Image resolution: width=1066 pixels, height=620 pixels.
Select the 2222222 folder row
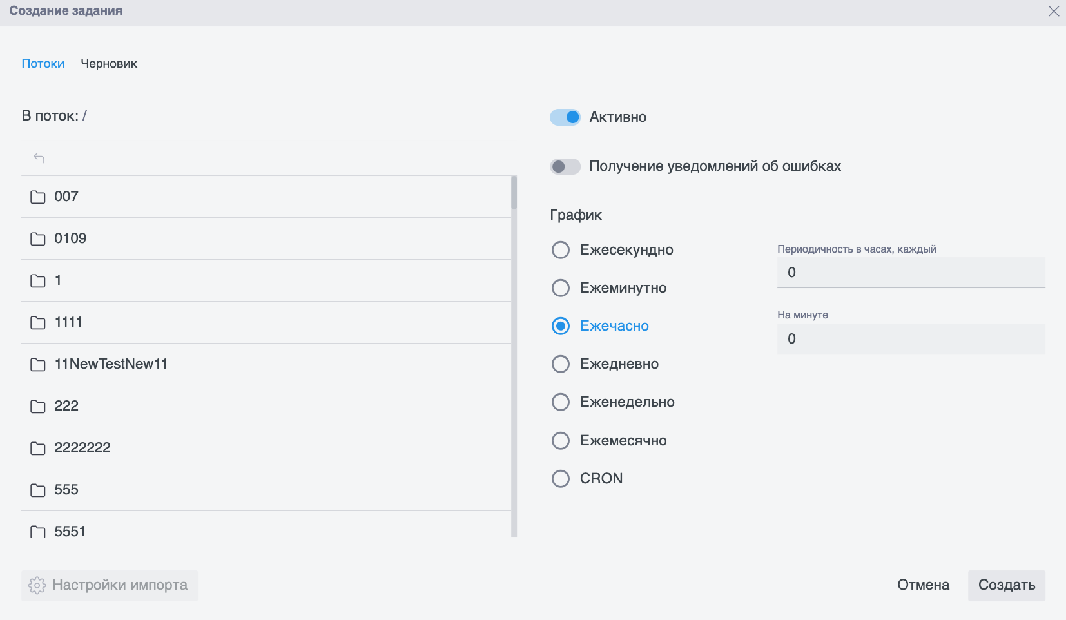tap(266, 448)
